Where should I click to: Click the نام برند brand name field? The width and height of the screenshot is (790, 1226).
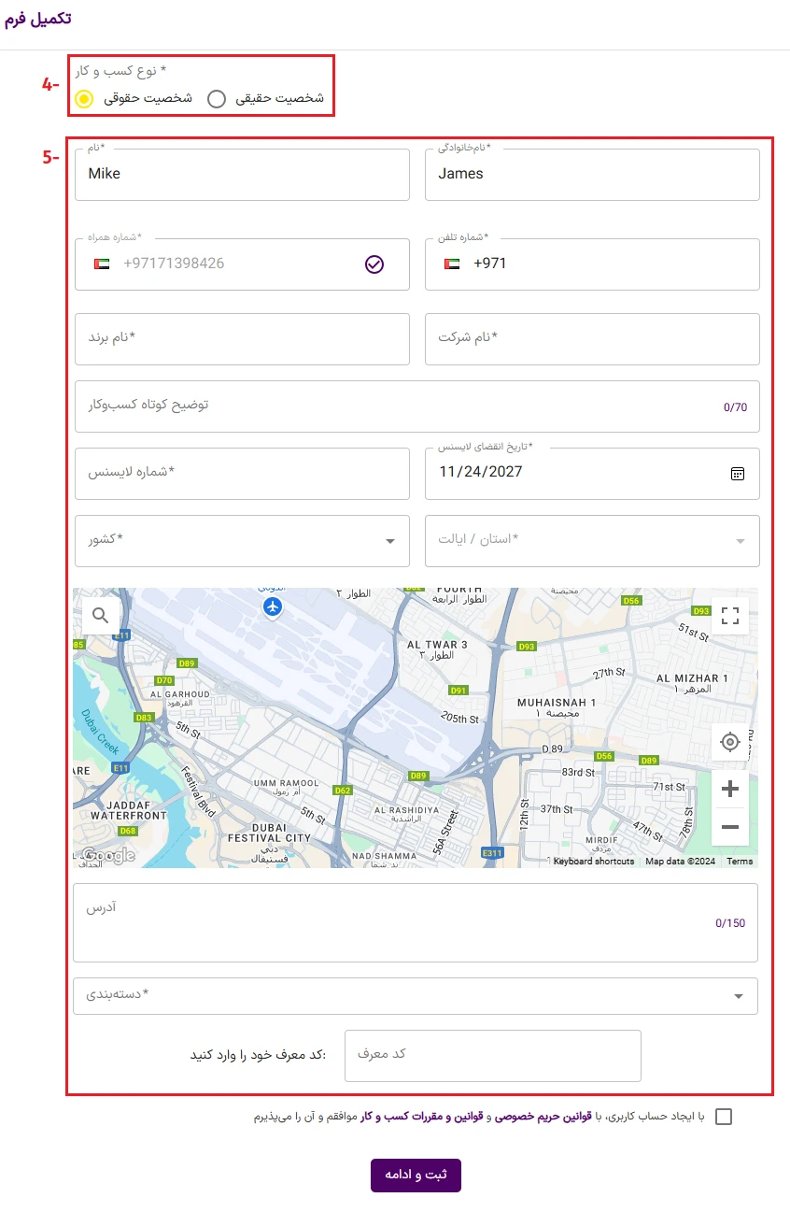(x=242, y=339)
